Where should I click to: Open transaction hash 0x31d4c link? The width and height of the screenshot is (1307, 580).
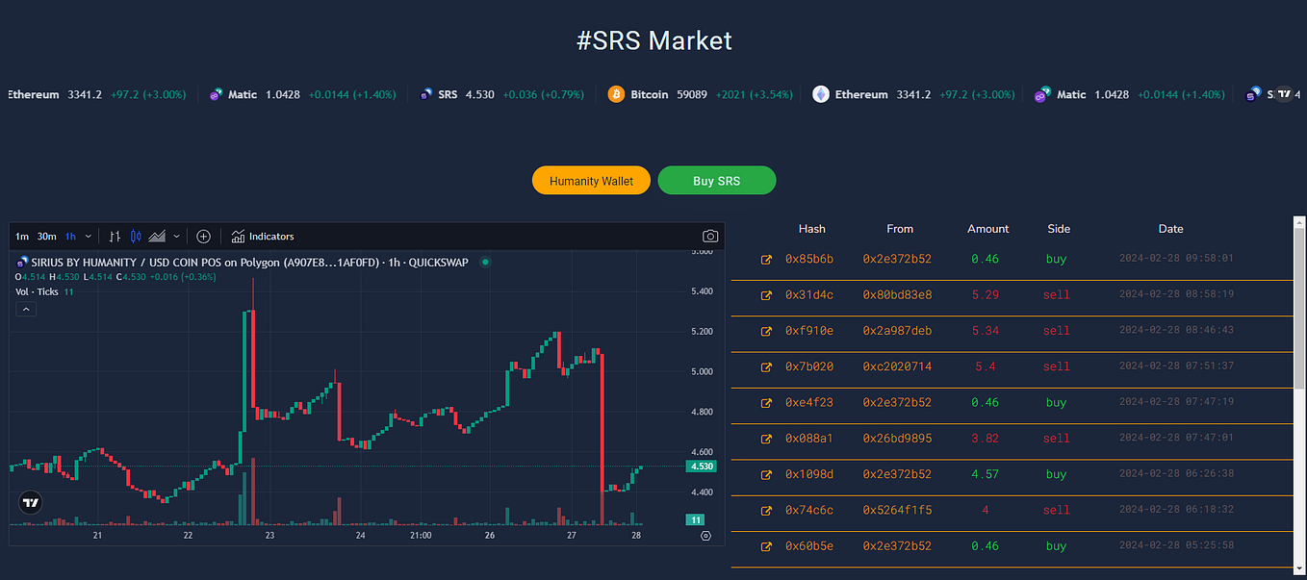click(809, 295)
